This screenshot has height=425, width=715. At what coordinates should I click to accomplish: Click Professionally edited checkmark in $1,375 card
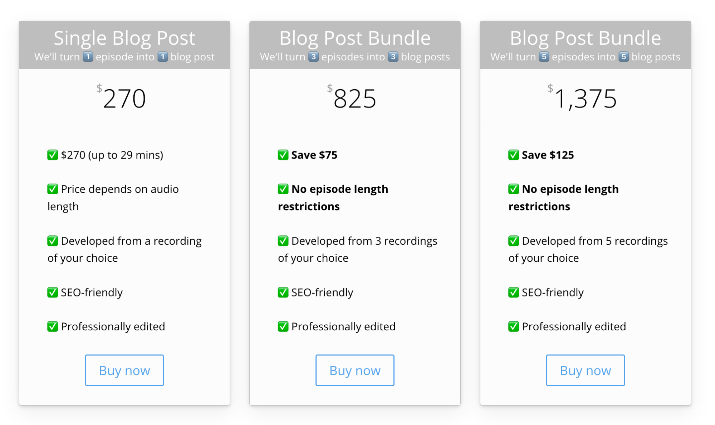(x=514, y=326)
